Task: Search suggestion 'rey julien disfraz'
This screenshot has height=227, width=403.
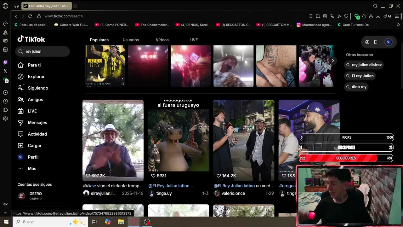Action: pos(365,65)
